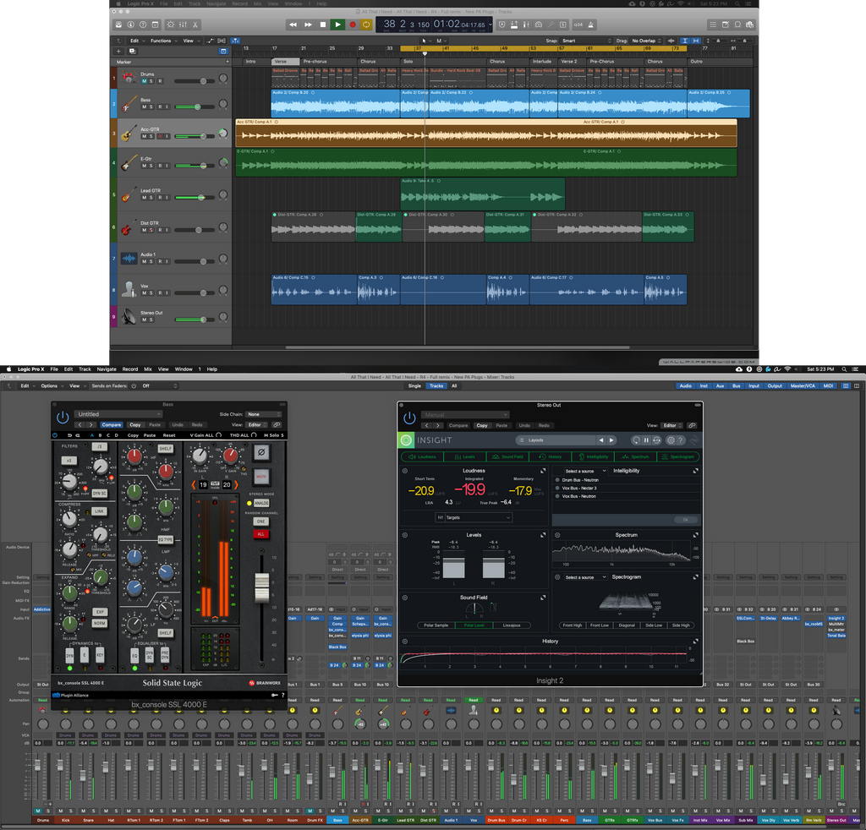This screenshot has width=866, height=830.
Task: Click the EQ TYPE button on bx_console
Action: tap(165, 540)
